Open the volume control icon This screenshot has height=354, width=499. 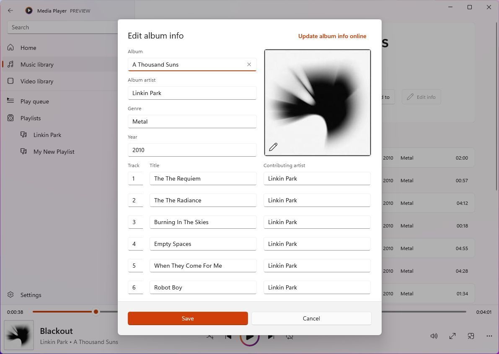[x=434, y=336]
